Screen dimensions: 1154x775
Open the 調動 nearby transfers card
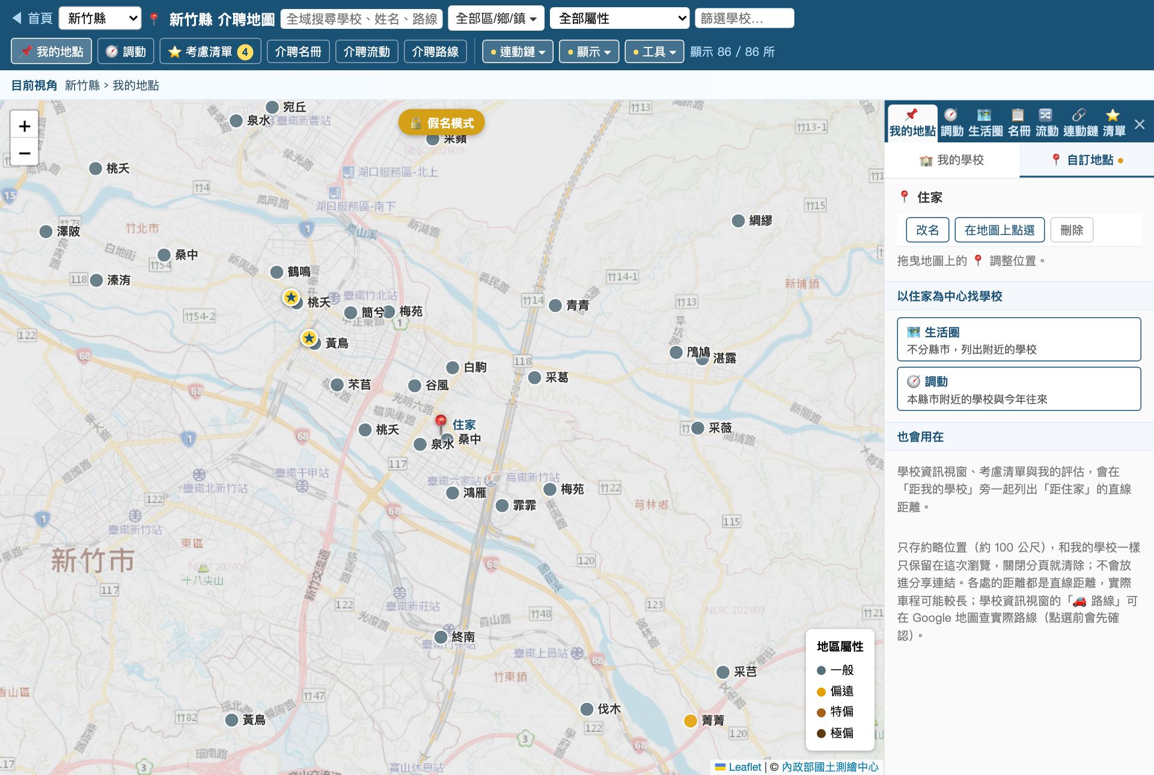point(1019,389)
